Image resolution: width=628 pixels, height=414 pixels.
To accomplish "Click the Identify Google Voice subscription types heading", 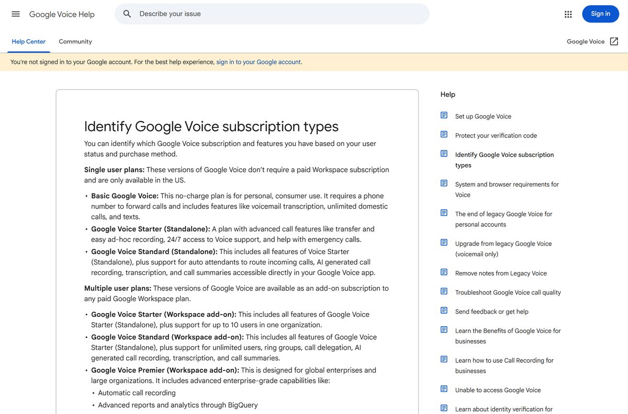I will pyautogui.click(x=211, y=126).
